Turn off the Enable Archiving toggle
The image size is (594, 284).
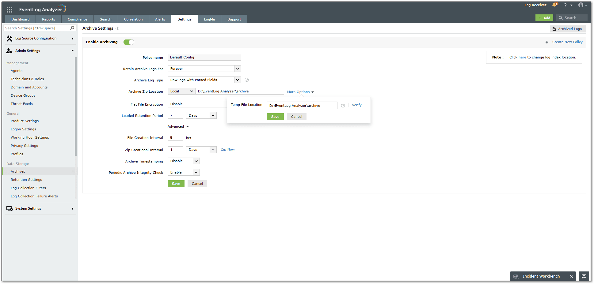coord(129,42)
